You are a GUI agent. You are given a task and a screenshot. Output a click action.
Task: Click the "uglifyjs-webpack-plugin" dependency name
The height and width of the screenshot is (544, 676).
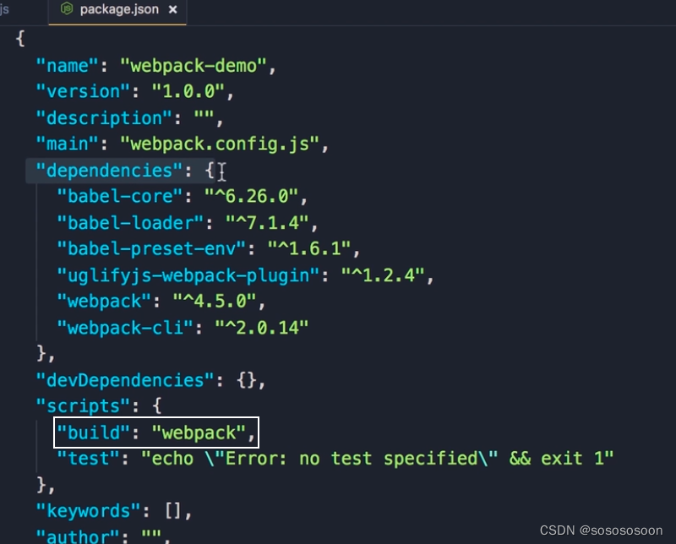click(188, 275)
